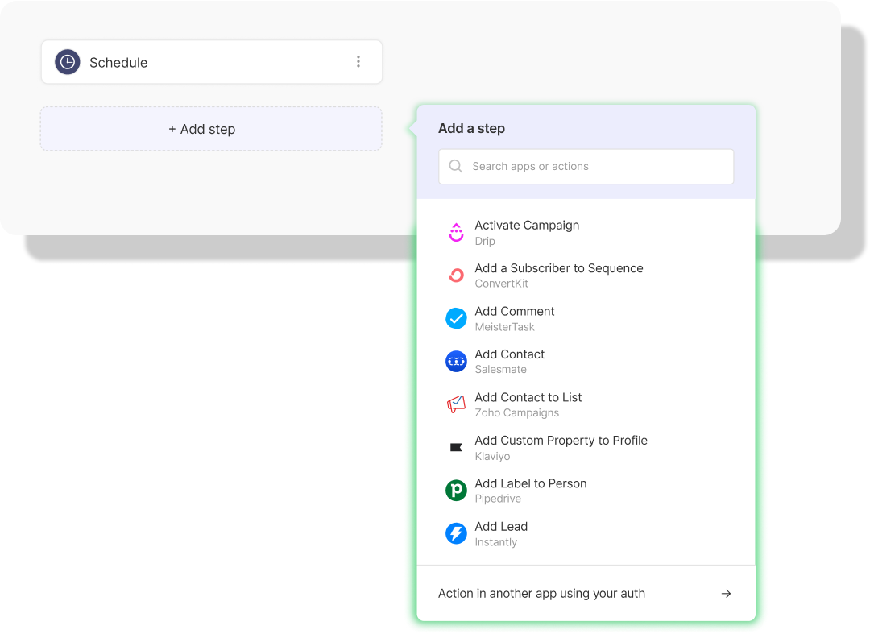This screenshot has width=870, height=634.
Task: Click the search magnifier icon
Action: click(x=455, y=167)
